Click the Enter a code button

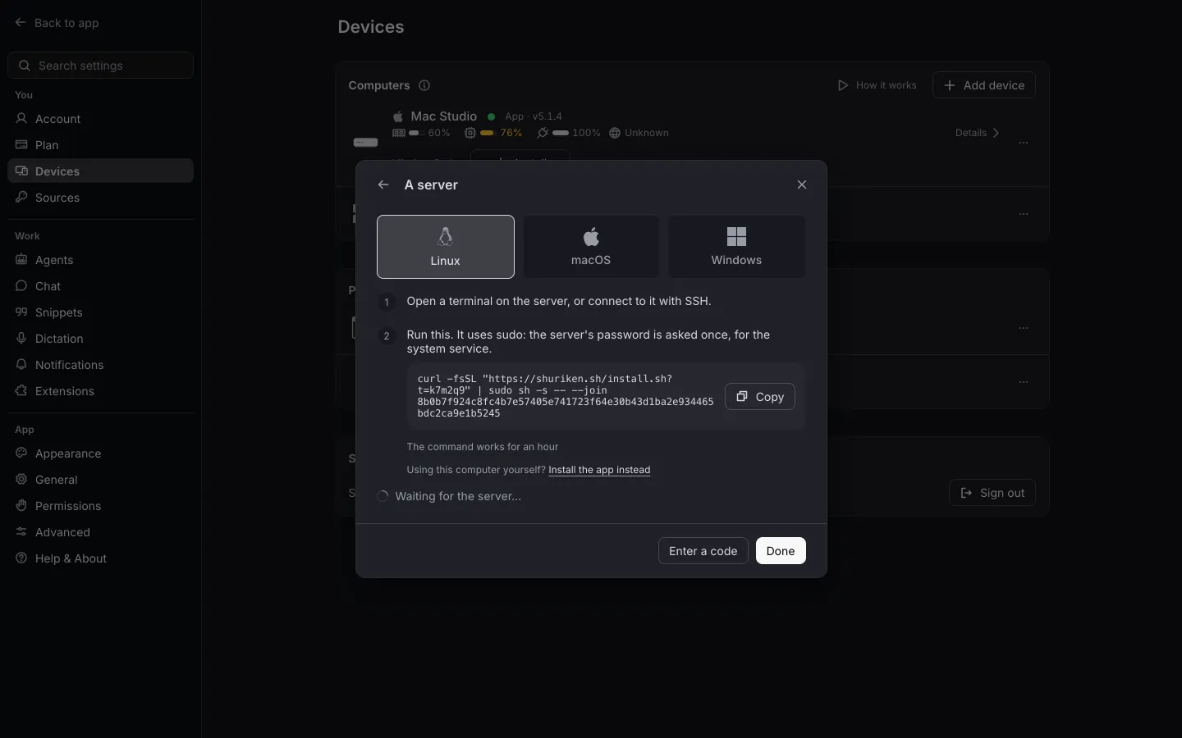click(703, 551)
